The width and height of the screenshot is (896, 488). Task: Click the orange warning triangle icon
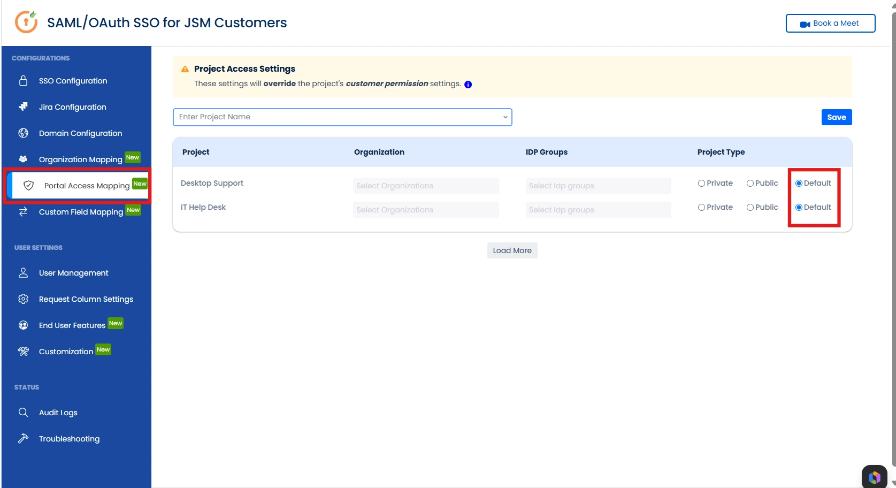click(x=185, y=69)
